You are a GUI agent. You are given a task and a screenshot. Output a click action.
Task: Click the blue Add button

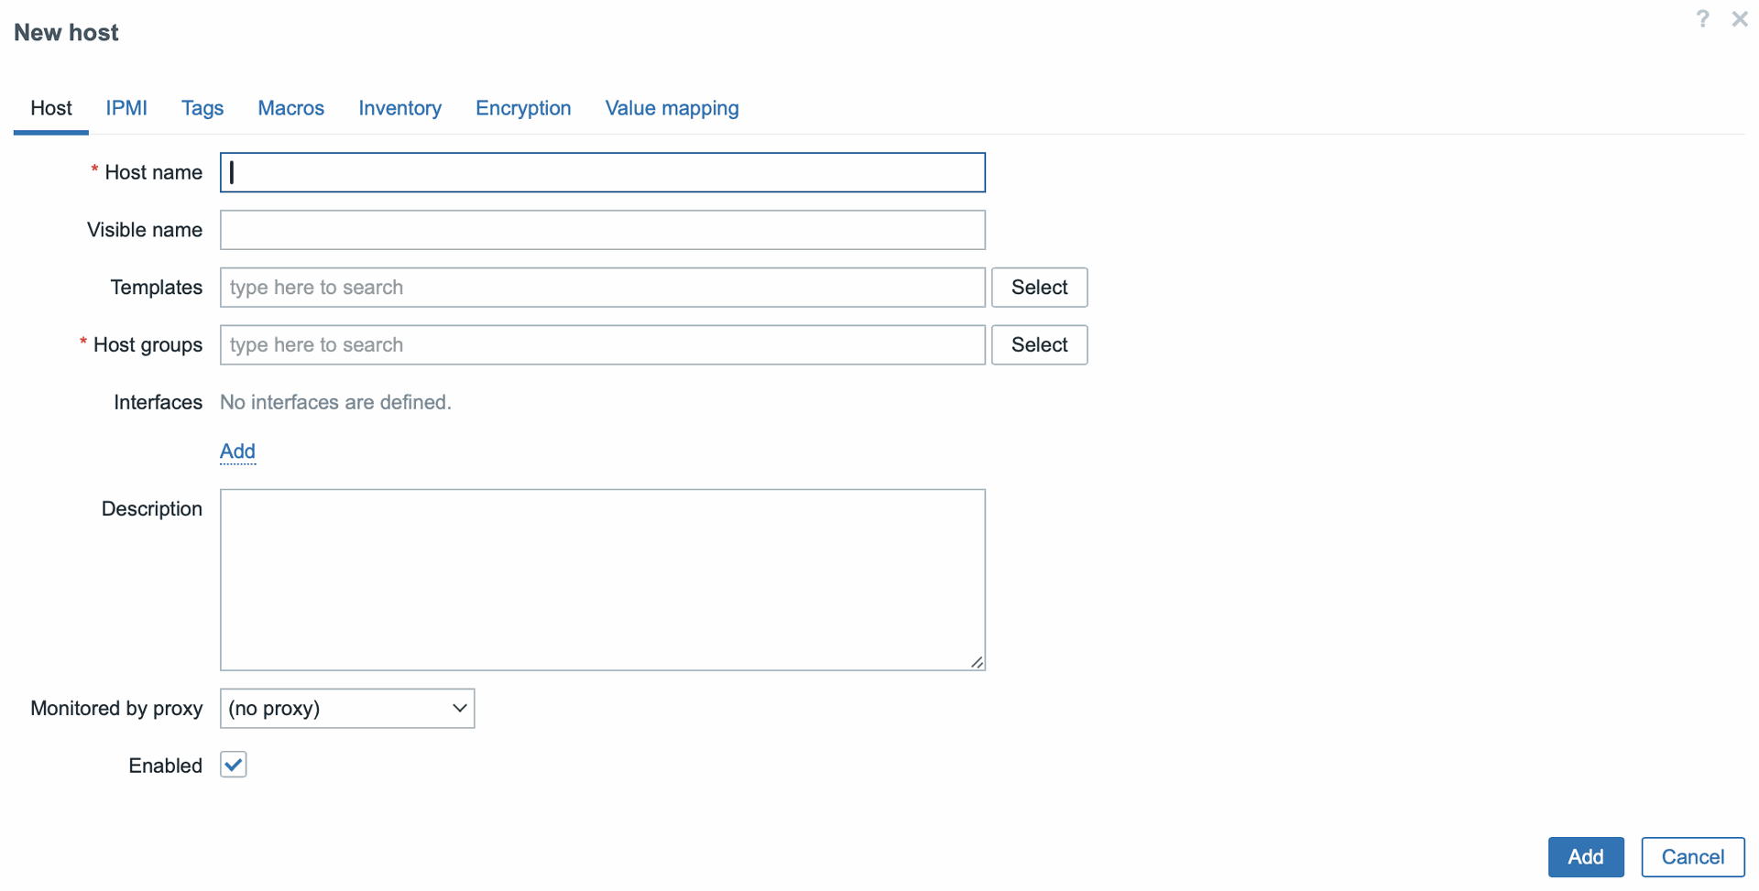coord(1586,857)
